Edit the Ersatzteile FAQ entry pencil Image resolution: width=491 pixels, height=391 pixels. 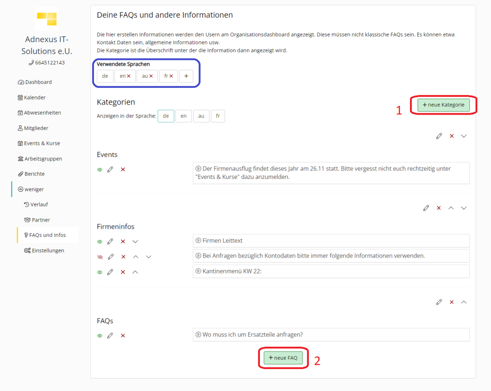click(x=110, y=335)
